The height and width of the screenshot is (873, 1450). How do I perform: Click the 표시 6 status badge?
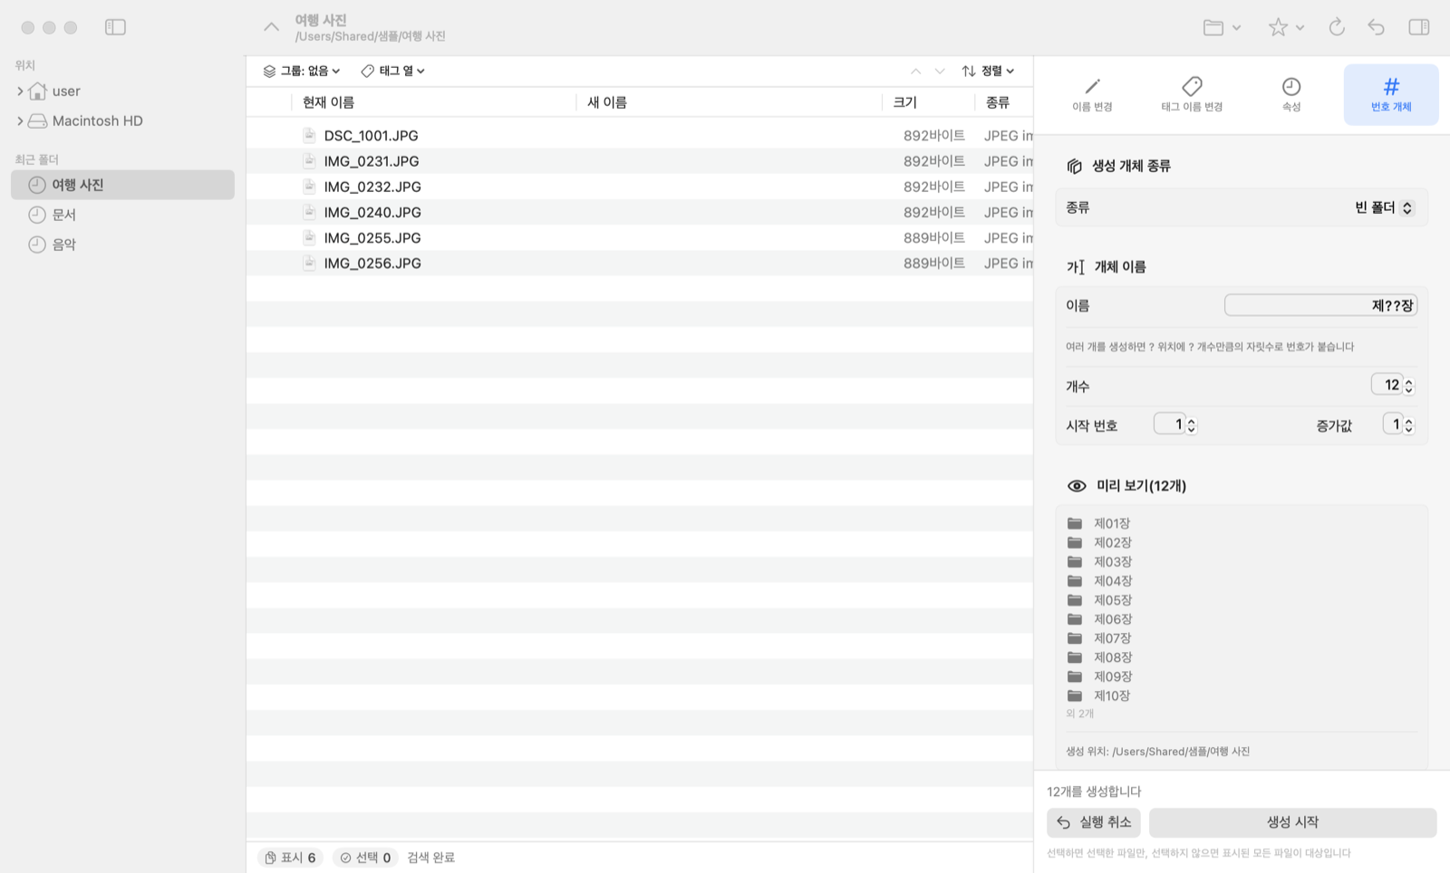tap(290, 858)
